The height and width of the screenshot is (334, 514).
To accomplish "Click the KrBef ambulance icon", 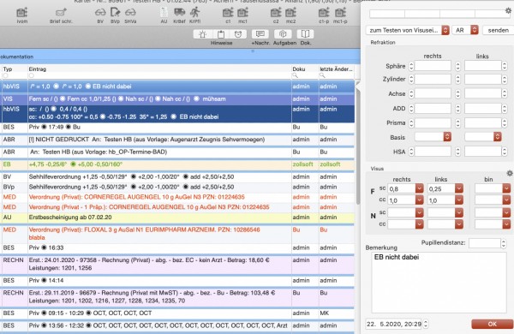I will pos(179,13).
